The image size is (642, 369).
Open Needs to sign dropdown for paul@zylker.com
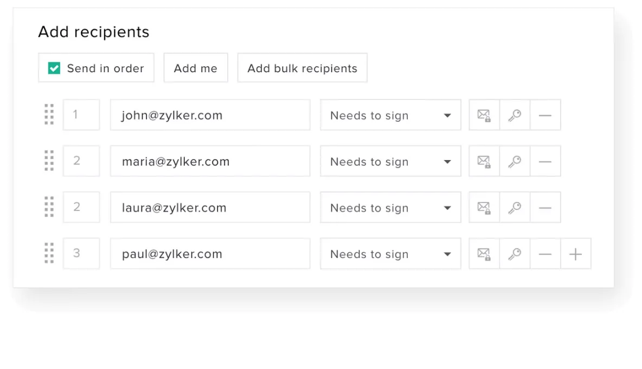click(x=390, y=253)
